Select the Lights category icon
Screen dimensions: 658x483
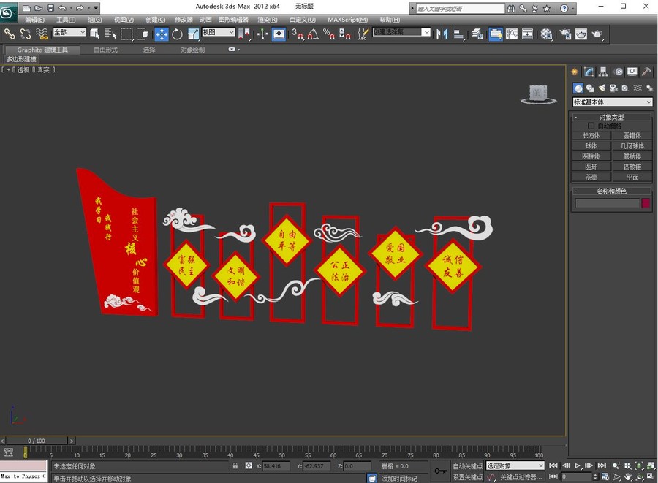(602, 88)
